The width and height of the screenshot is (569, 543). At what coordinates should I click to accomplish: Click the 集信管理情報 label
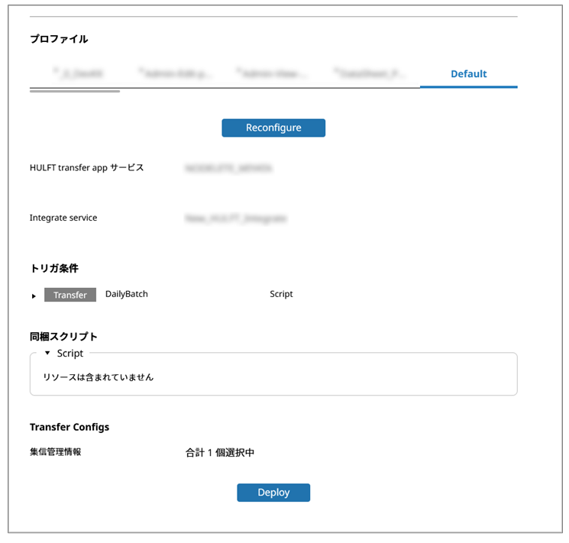coord(55,452)
